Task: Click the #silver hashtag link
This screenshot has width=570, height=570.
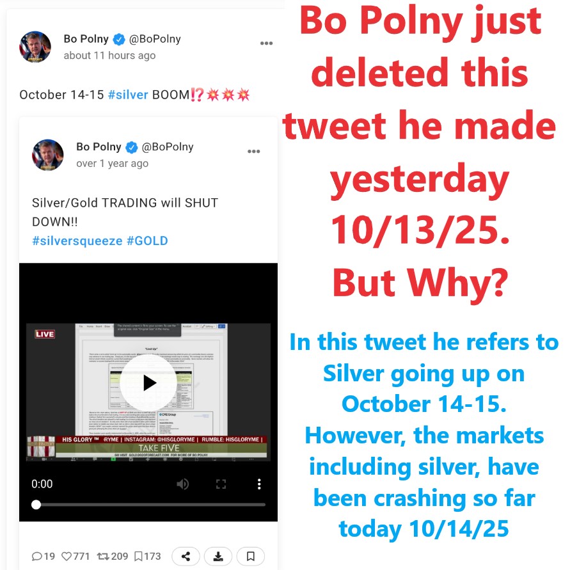Action: (128, 95)
